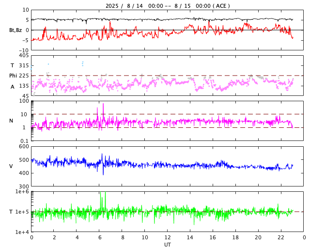This screenshot has width=310, height=248.
Task: Click the deepest blue speed dip near 6 UT
Action: (103, 171)
